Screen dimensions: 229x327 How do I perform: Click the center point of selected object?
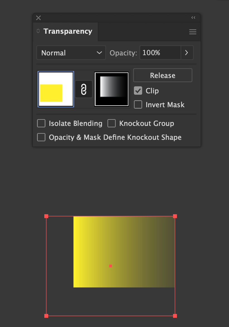click(x=111, y=266)
